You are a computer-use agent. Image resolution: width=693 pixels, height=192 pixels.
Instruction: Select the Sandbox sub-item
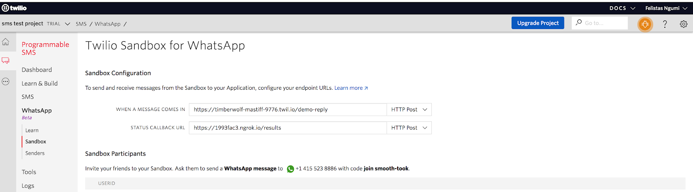36,142
